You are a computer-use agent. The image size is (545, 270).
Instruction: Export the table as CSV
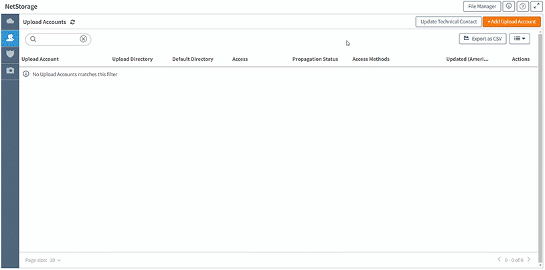(482, 39)
